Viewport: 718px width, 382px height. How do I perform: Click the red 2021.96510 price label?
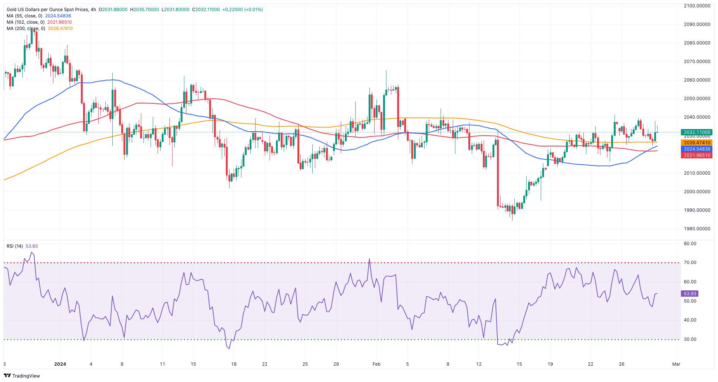696,155
